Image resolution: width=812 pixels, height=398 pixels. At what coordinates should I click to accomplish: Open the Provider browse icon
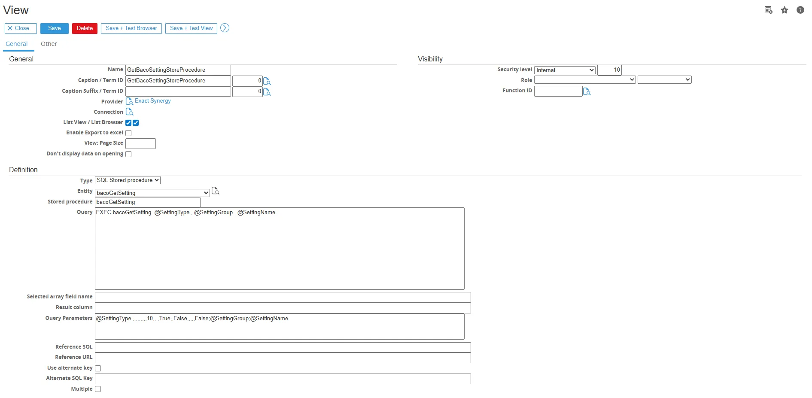click(x=129, y=101)
